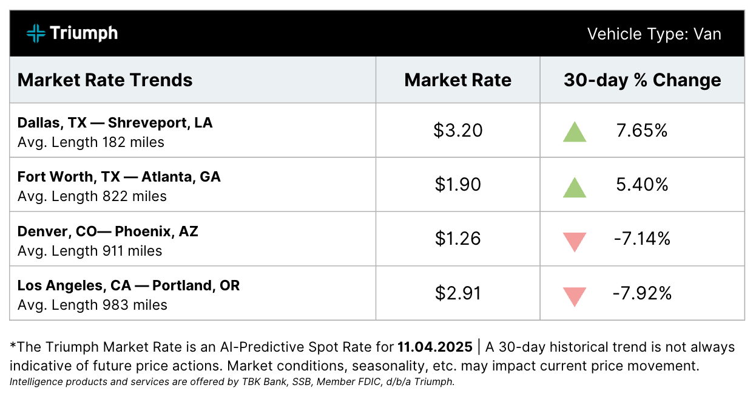Click the Triumph logo icon
Screen dimensions: 756x396
pos(36,33)
